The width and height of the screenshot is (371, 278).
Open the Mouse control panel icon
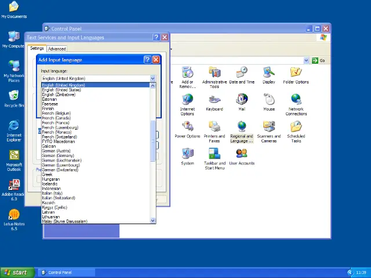coord(269,101)
